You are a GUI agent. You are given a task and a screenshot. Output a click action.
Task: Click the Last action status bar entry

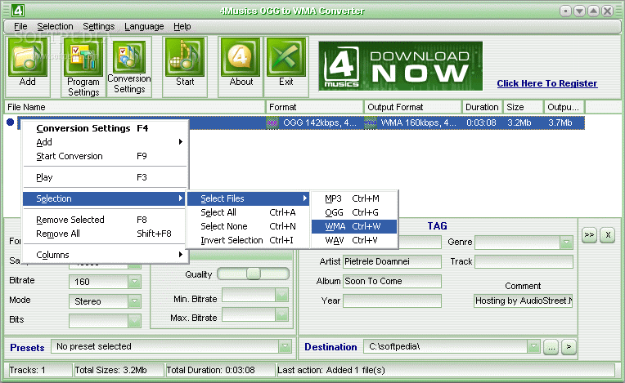click(446, 370)
